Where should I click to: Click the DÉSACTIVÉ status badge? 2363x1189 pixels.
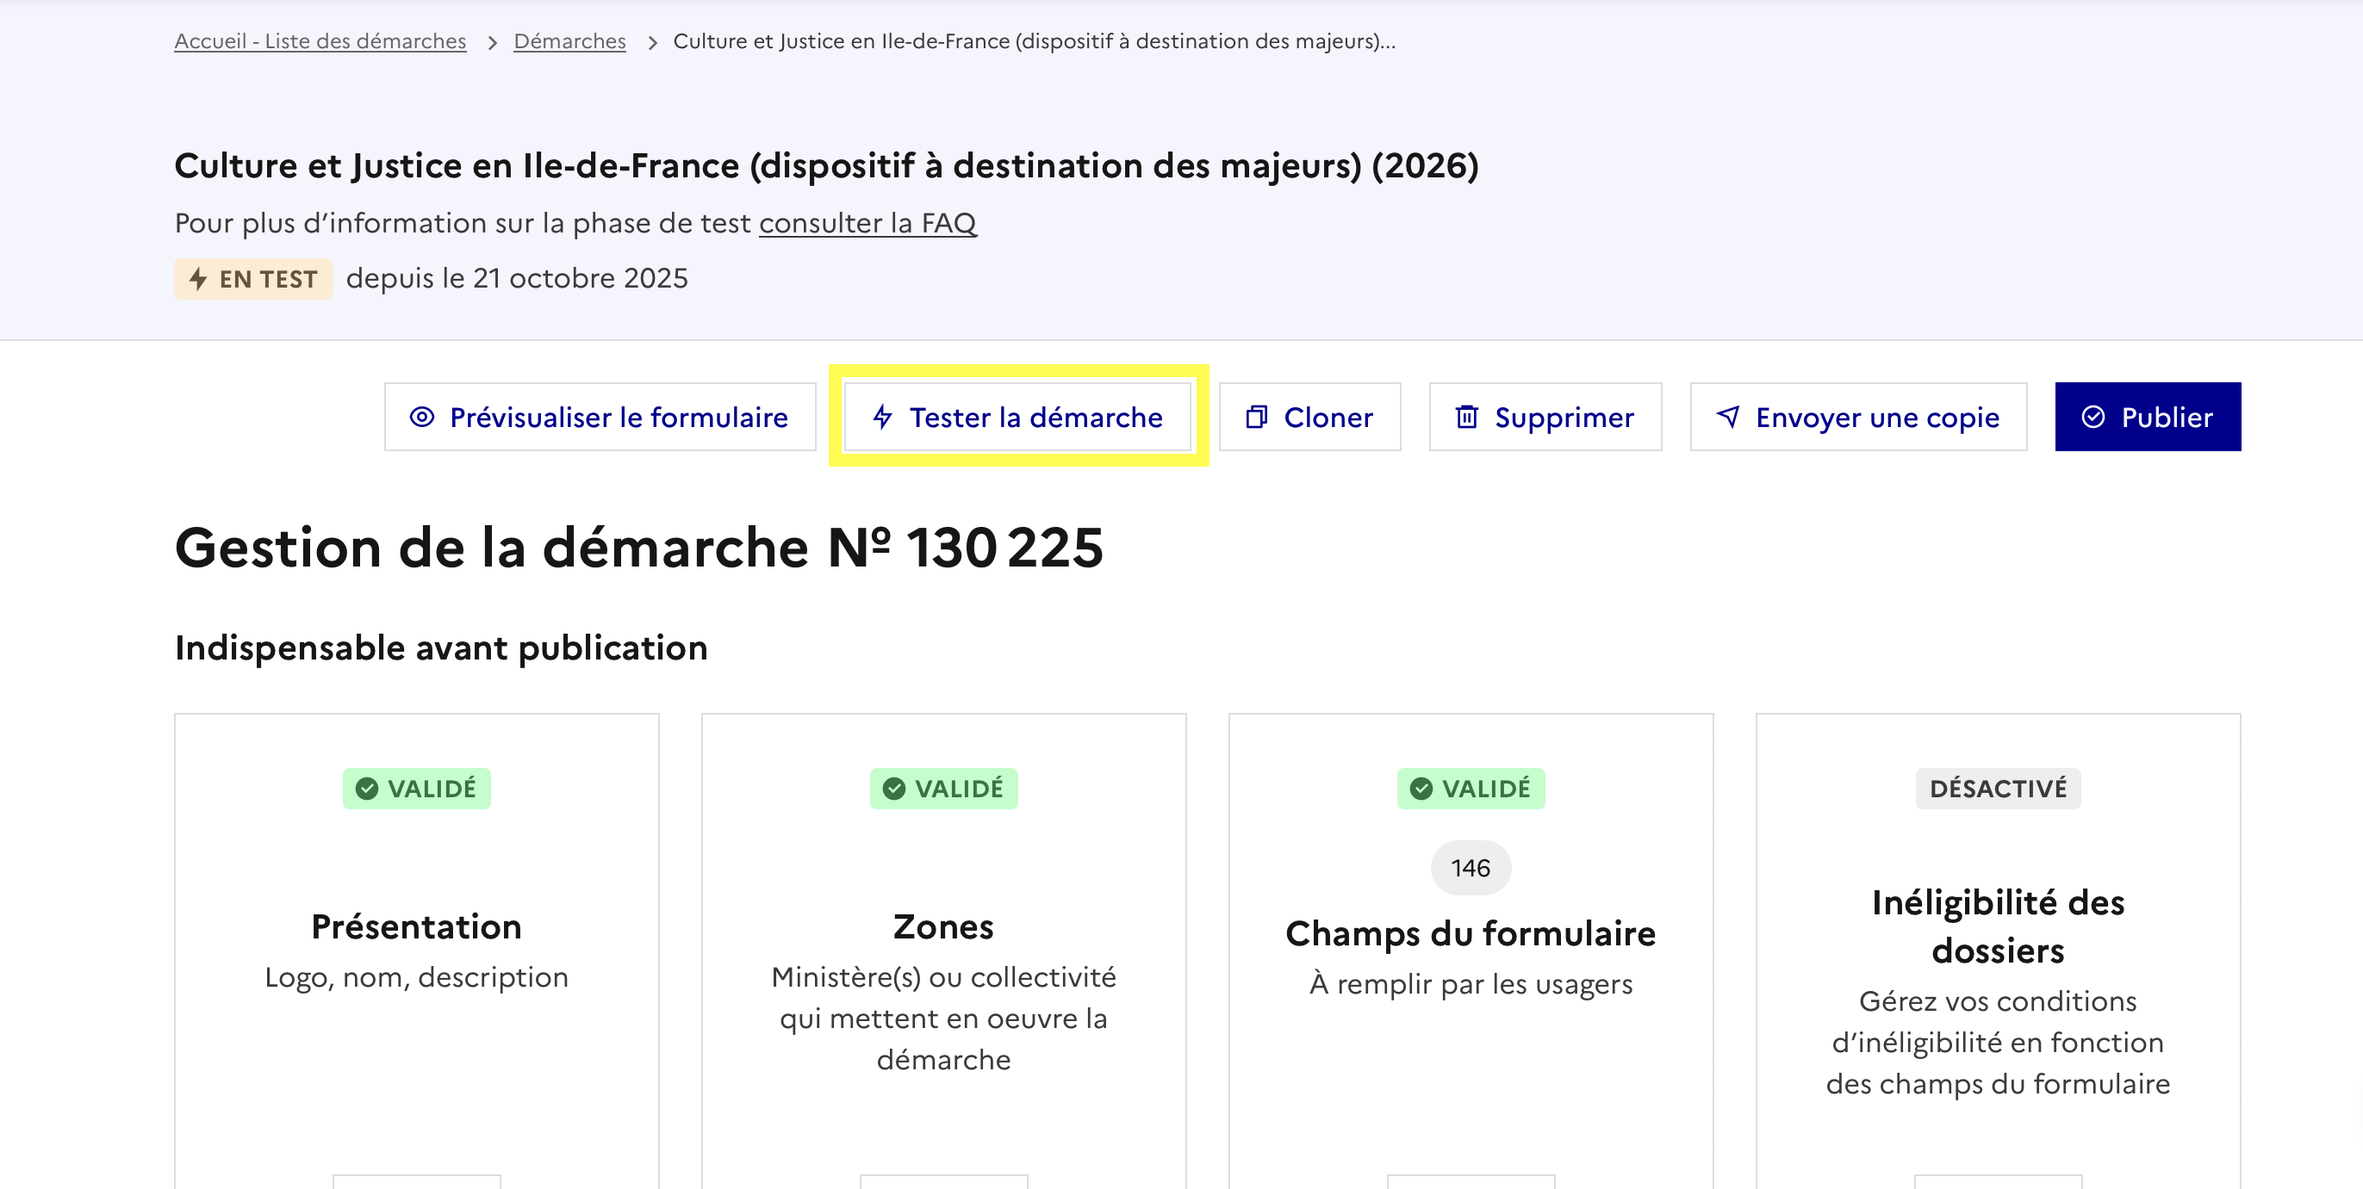[1998, 789]
